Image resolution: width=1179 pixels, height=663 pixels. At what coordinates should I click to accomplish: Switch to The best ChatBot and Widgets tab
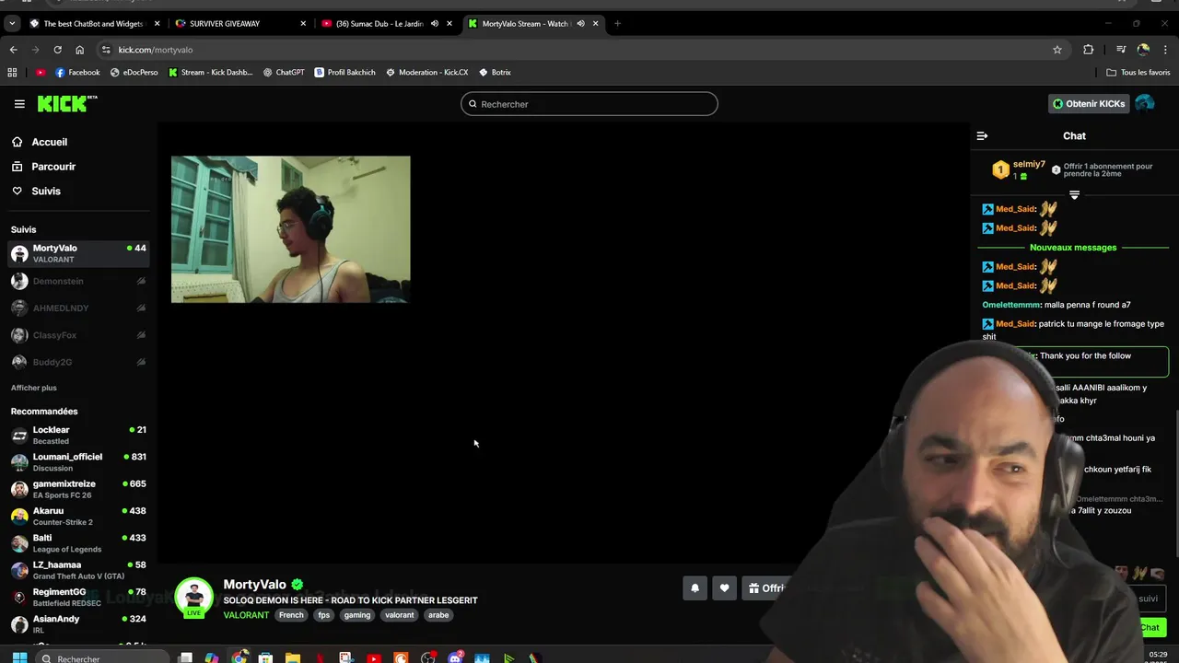click(x=94, y=23)
